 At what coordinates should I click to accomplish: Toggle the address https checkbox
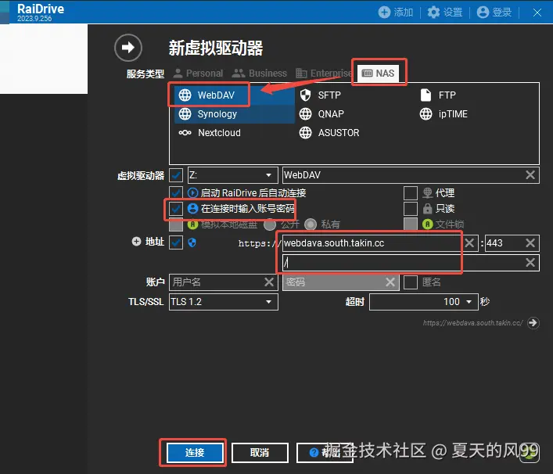(x=176, y=242)
